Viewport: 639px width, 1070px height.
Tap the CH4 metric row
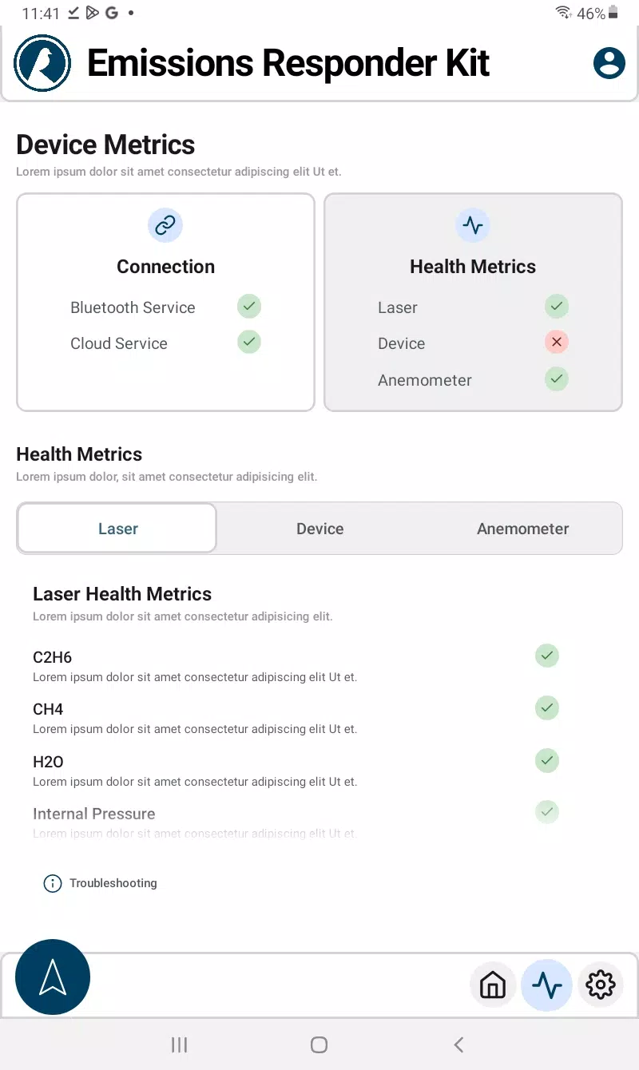296,718
